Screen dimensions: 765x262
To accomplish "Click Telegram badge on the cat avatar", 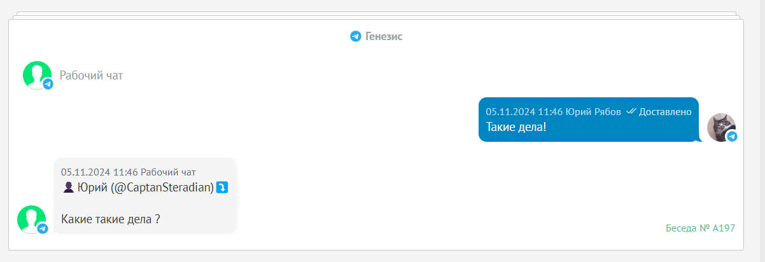I will click(732, 136).
